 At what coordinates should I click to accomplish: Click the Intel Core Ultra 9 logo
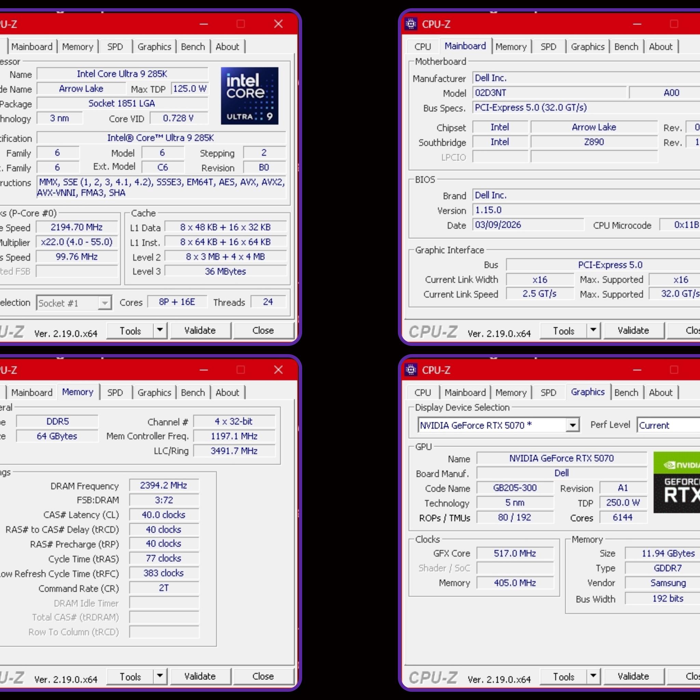(250, 96)
